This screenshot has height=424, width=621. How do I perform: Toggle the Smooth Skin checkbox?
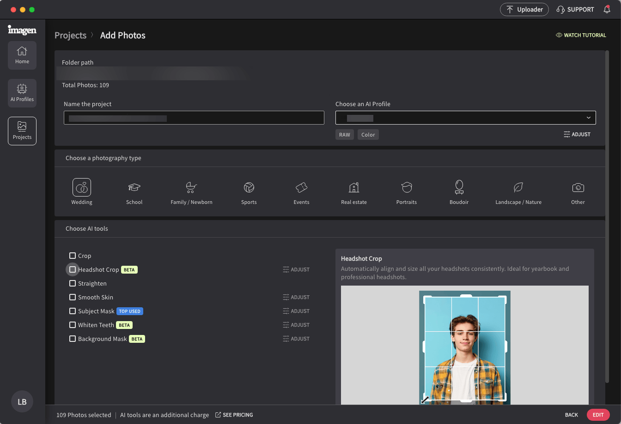(73, 297)
